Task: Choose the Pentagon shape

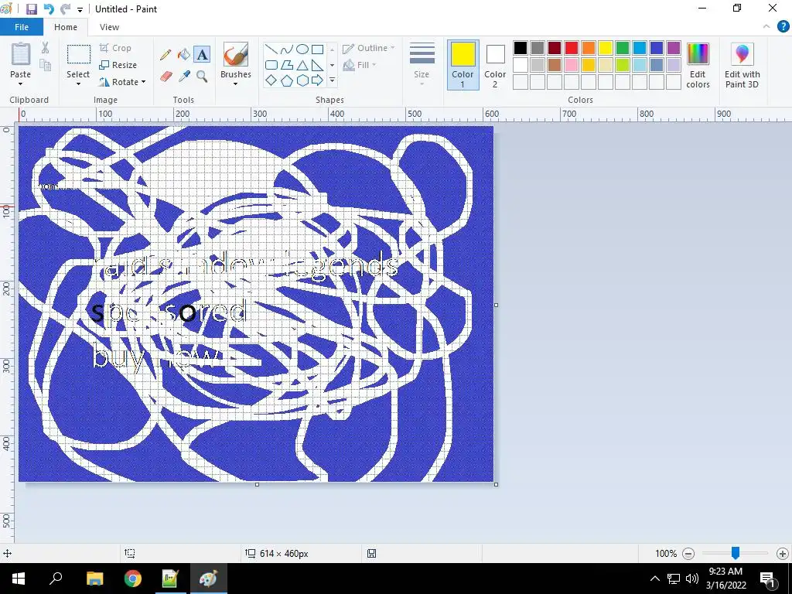Action: [x=286, y=80]
